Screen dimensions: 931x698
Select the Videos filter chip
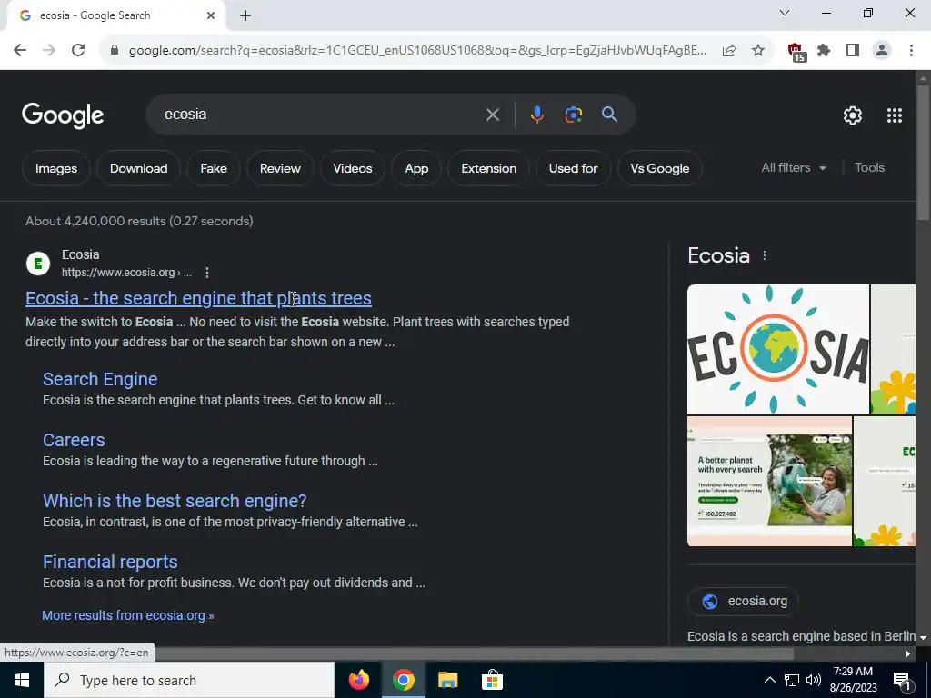pos(353,168)
